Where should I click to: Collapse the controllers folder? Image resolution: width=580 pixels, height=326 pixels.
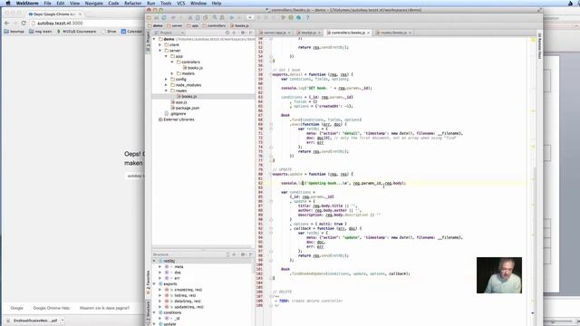(172, 62)
